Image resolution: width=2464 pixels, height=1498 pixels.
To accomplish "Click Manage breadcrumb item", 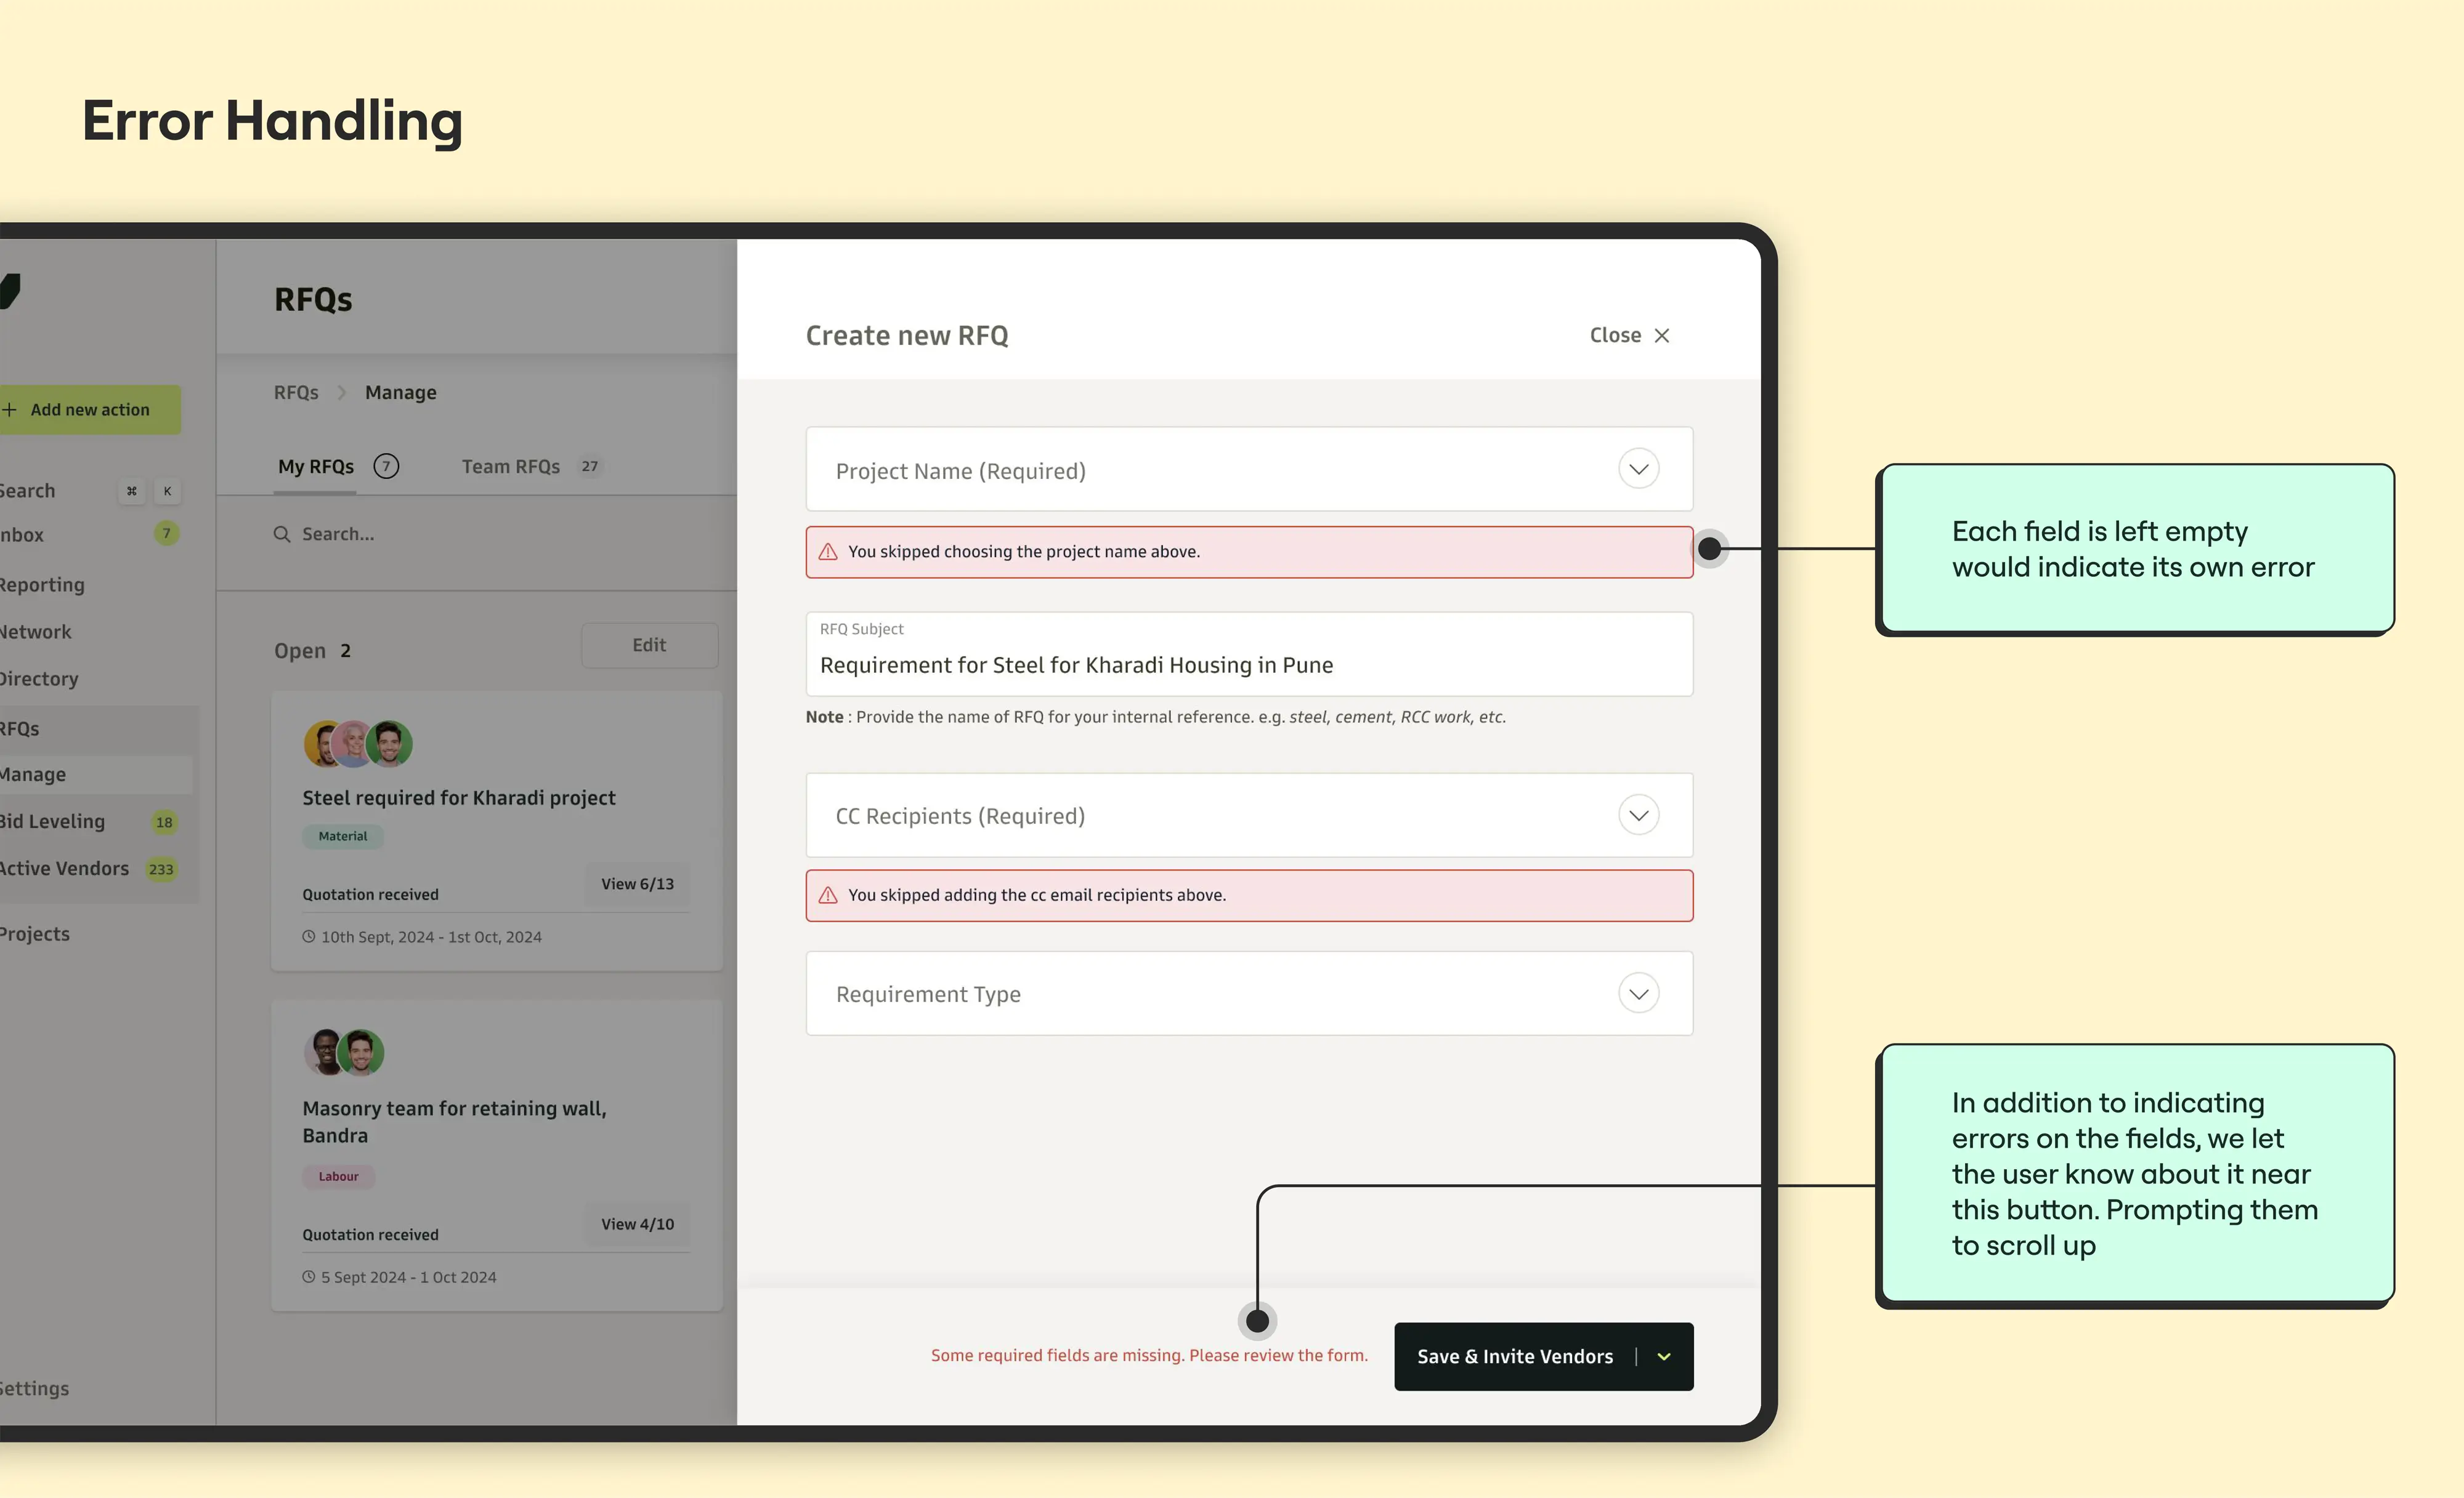I will 401,393.
